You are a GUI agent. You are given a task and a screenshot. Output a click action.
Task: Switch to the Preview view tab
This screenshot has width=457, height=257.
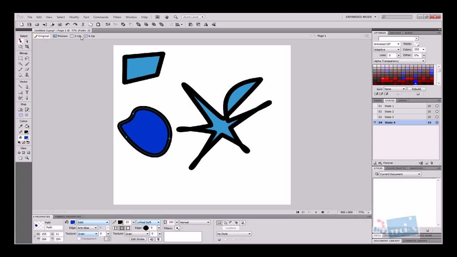[60, 36]
